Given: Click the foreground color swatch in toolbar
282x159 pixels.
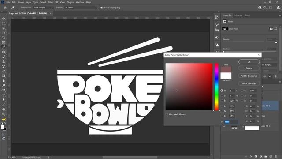Looking at the screenshot, I should (3, 127).
